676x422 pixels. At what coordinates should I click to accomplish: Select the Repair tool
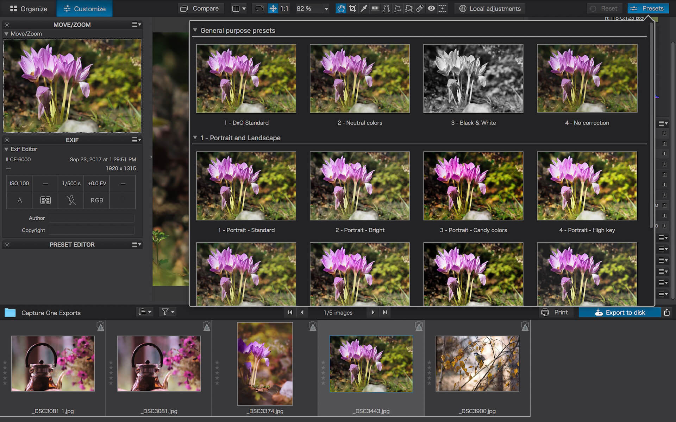[x=420, y=8]
